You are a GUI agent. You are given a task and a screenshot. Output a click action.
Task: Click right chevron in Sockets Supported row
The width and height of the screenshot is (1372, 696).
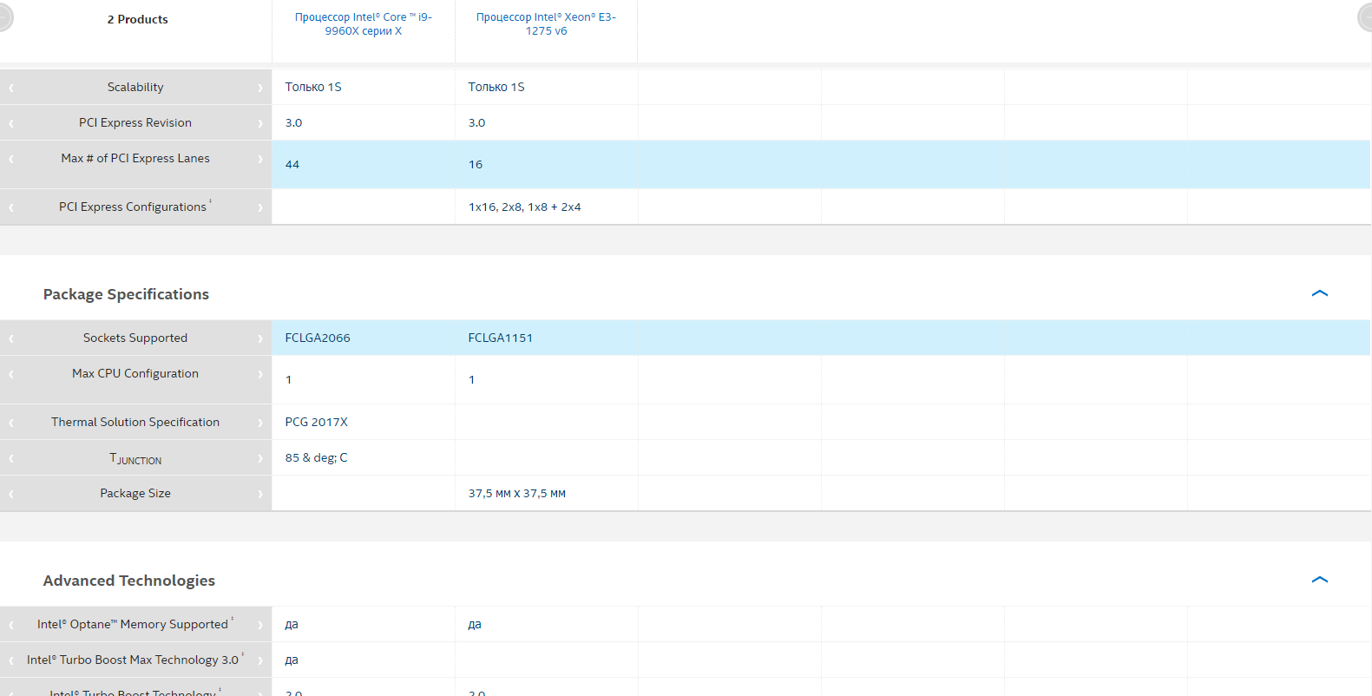click(x=259, y=338)
